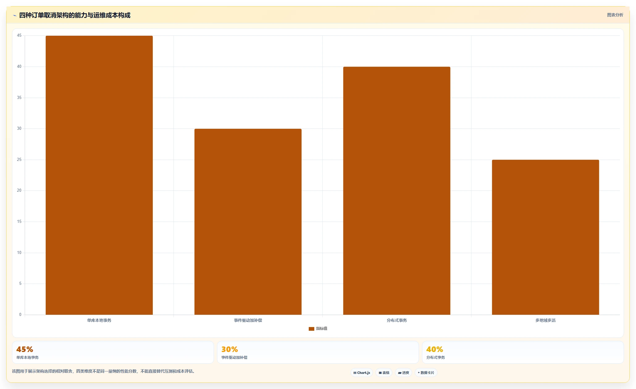Open the 30% 事件驱动加补偿 data card

[x=318, y=352]
